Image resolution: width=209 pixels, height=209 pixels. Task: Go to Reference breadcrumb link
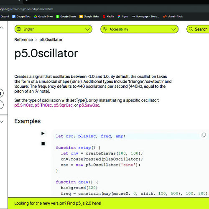pos(23,40)
